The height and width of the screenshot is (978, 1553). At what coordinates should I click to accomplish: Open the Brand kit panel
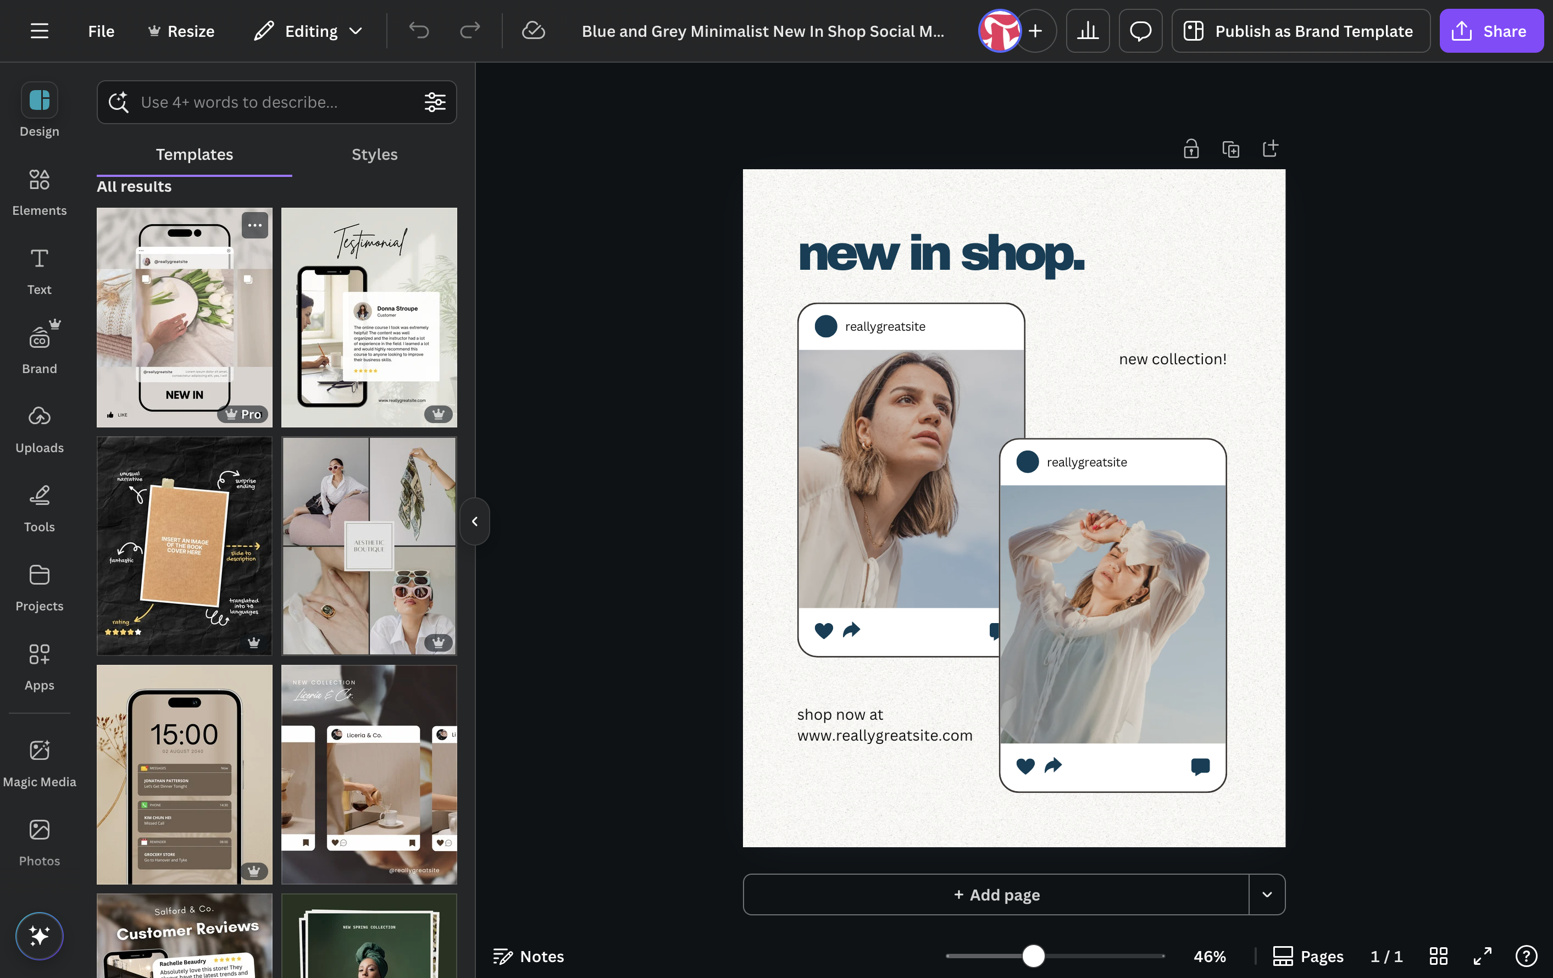pyautogui.click(x=40, y=347)
